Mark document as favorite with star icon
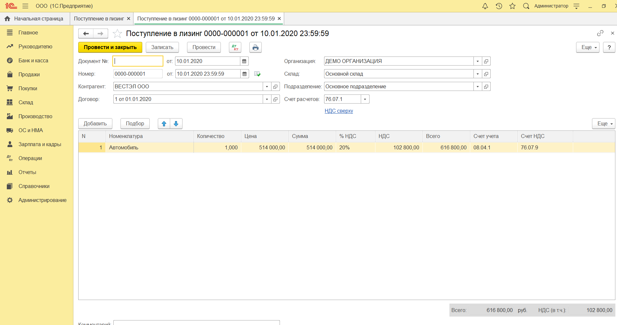 [117, 33]
